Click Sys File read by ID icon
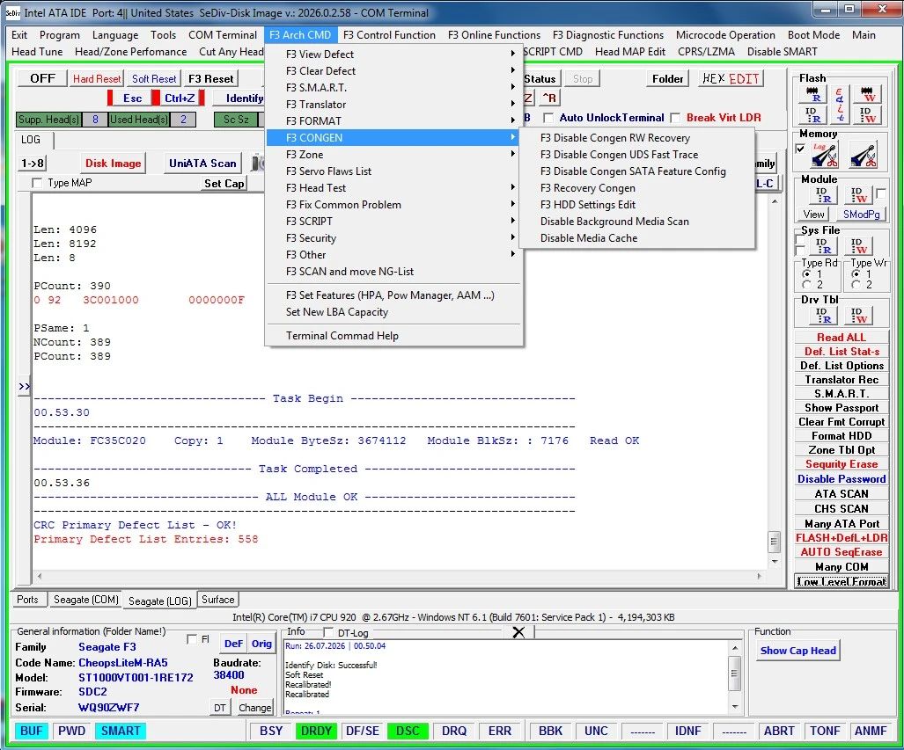 tap(823, 246)
